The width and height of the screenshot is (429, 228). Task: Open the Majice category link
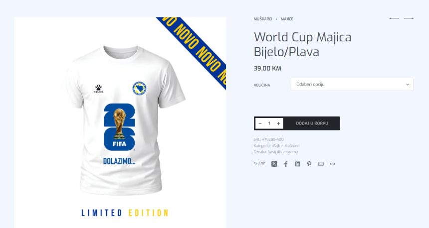point(277,146)
